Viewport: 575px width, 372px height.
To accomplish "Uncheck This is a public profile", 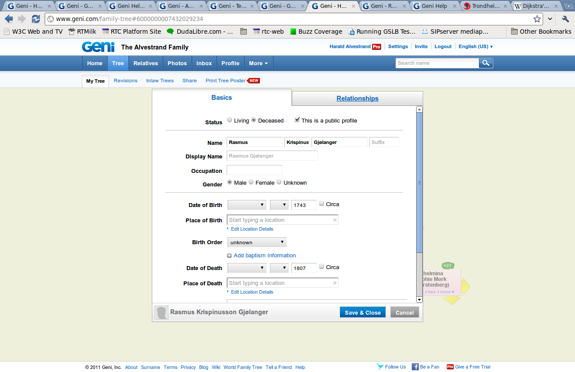I will pyautogui.click(x=298, y=120).
